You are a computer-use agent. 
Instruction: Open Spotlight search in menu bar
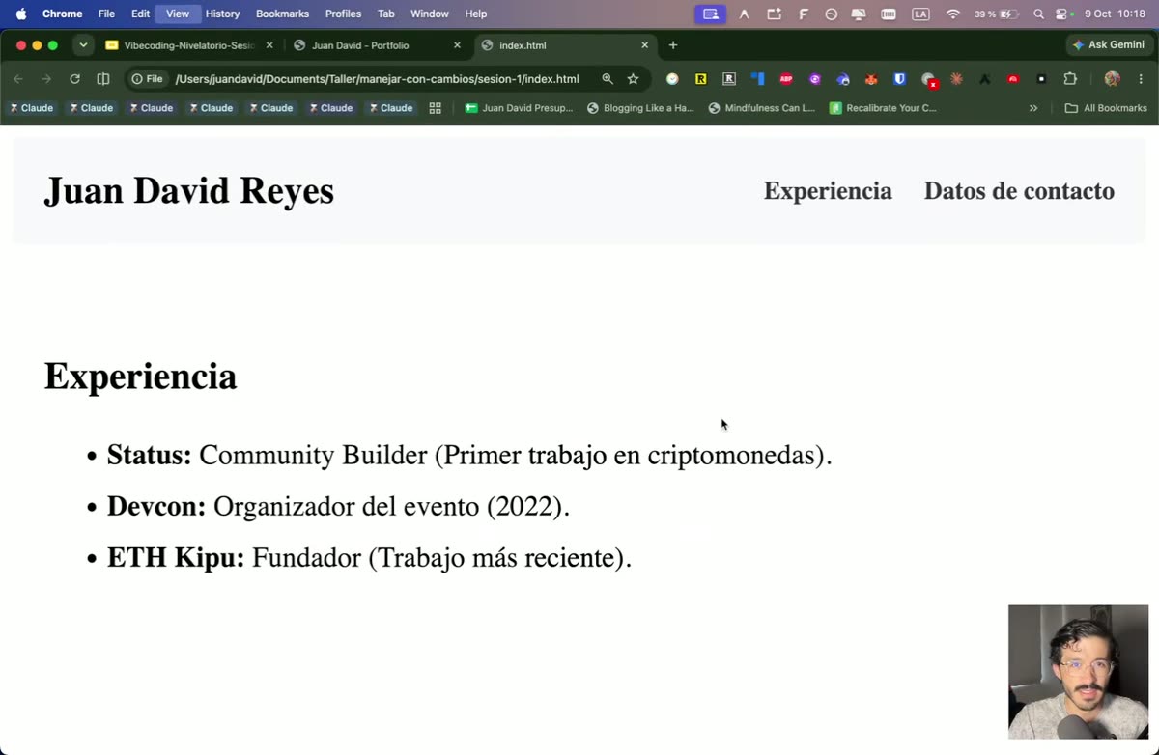point(1038,14)
